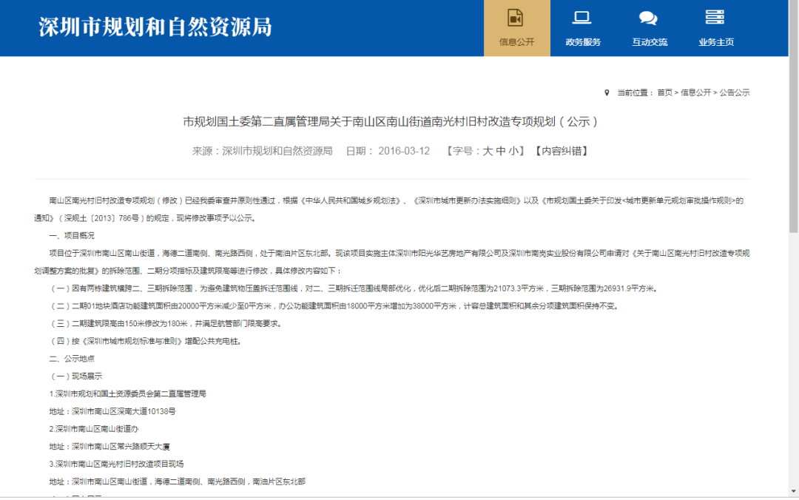Open the 业务主页 tab label
Image resolution: width=799 pixels, height=500 pixels.
pyautogui.click(x=715, y=42)
